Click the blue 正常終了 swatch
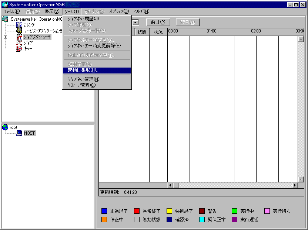This screenshot has width=308, height=230. tap(104, 211)
